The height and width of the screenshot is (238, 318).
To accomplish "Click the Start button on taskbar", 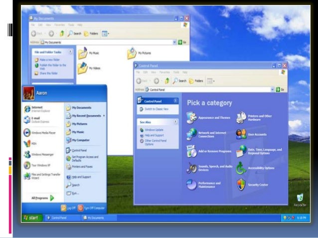I will coord(32,218).
